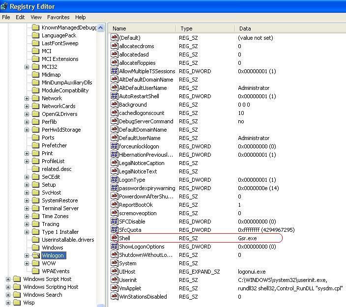
Task: Open the Help menu
Action: (x=80, y=17)
